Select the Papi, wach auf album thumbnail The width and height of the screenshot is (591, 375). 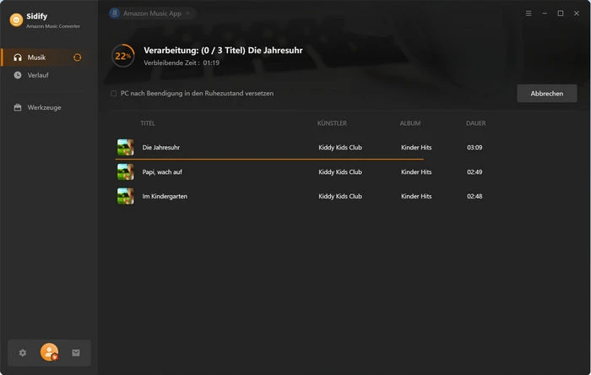click(126, 171)
